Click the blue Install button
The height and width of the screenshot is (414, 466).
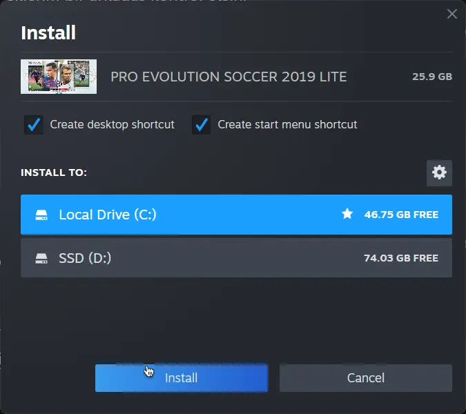(182, 377)
